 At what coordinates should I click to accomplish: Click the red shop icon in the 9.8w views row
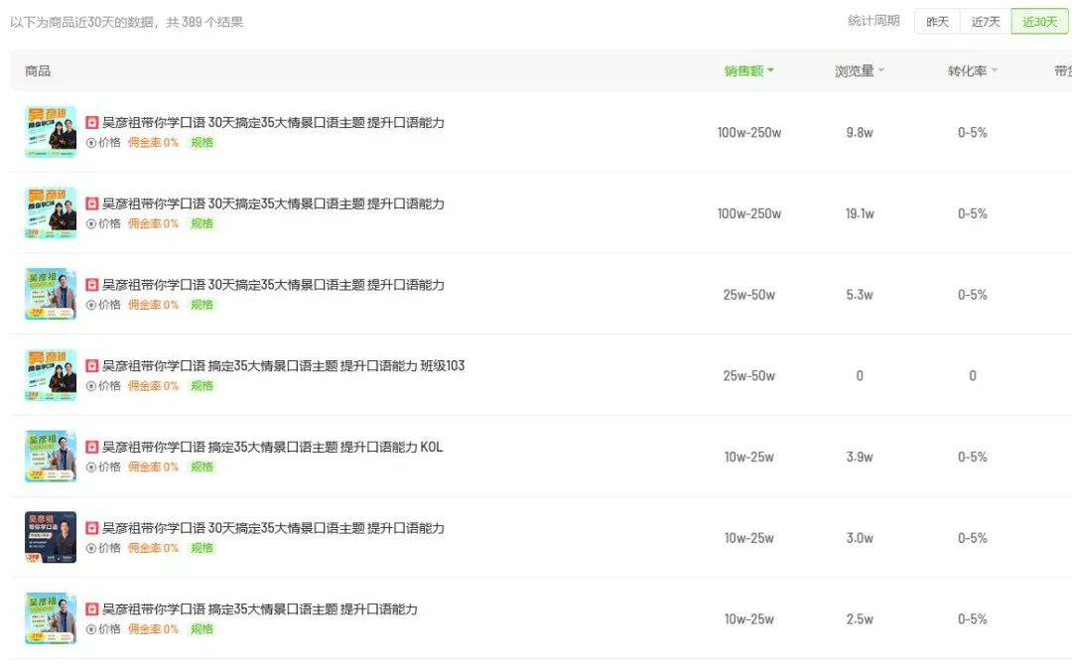point(92,123)
